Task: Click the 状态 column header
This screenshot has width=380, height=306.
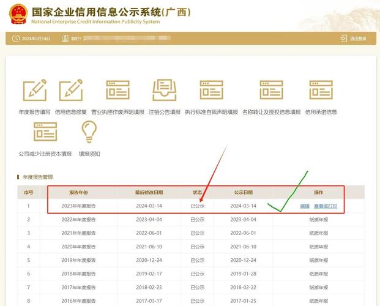Action: coord(197,192)
